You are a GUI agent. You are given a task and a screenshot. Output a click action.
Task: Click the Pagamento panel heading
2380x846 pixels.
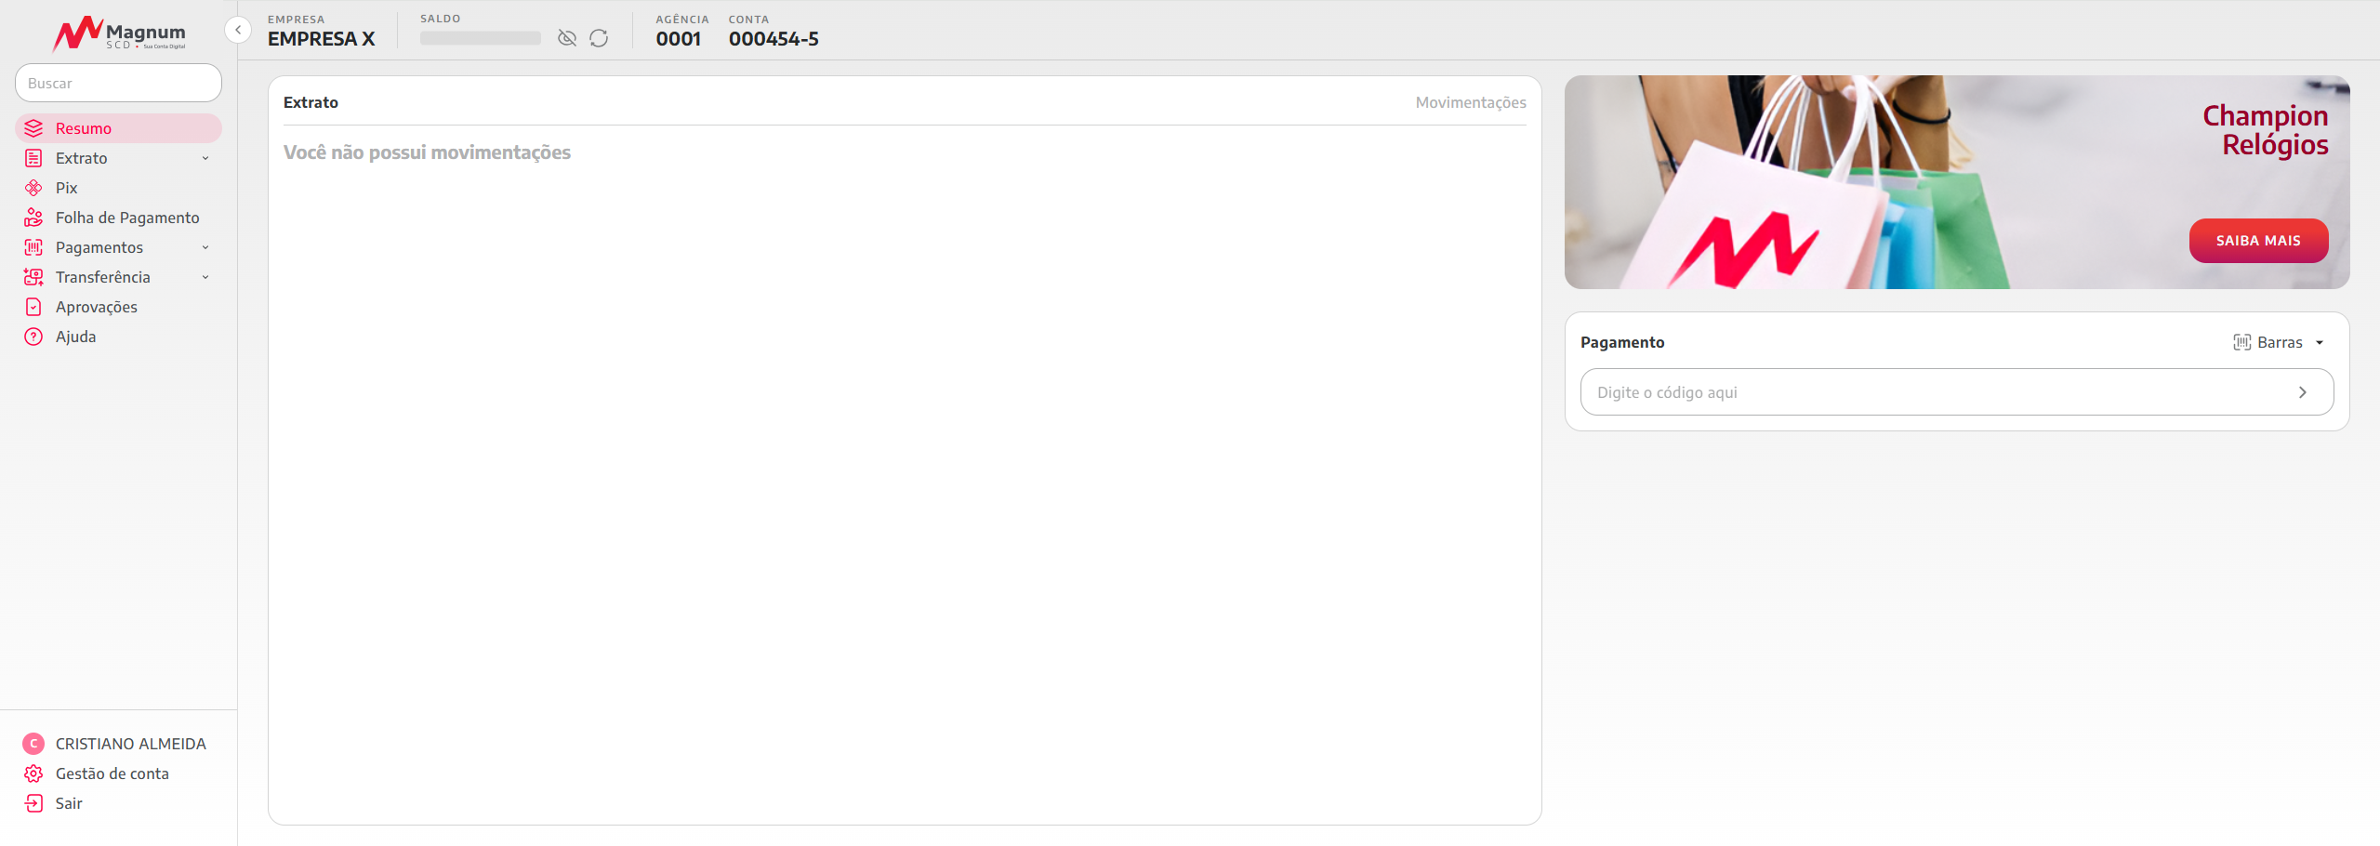pos(1622,342)
